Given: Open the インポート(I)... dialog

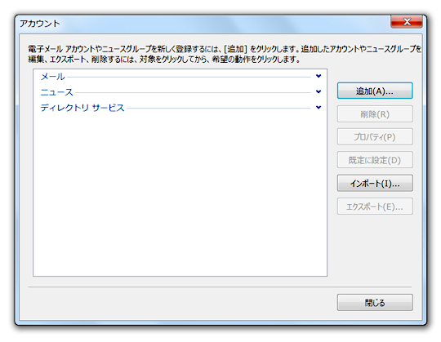Looking at the screenshot, I should (375, 183).
